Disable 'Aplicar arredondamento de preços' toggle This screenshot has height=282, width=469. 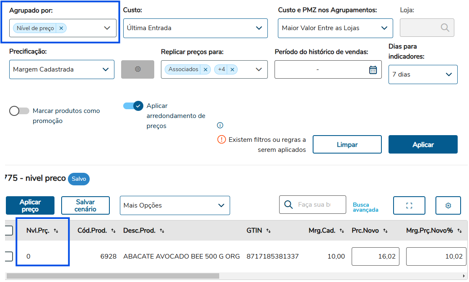click(133, 106)
